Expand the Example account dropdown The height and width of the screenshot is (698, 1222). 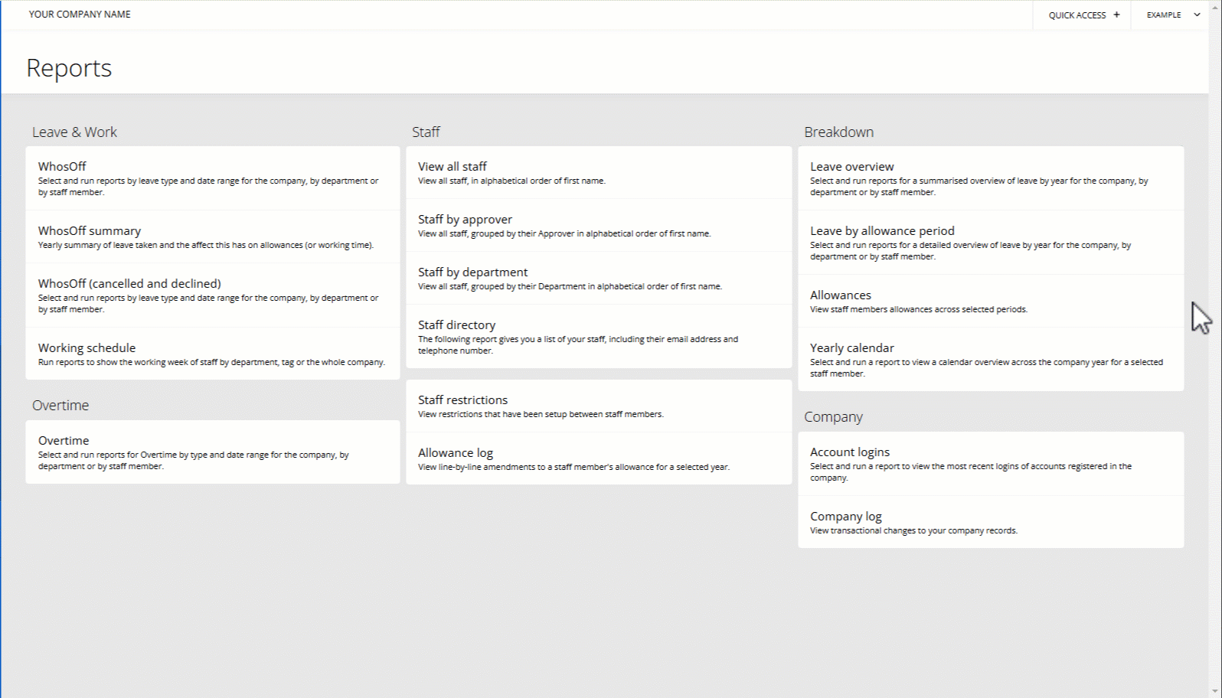point(1174,15)
